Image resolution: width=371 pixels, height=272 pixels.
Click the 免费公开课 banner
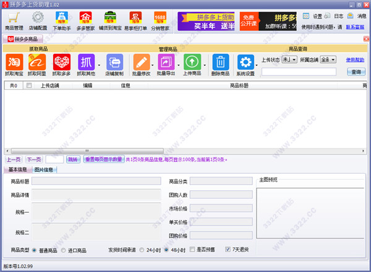pyautogui.click(x=268, y=21)
